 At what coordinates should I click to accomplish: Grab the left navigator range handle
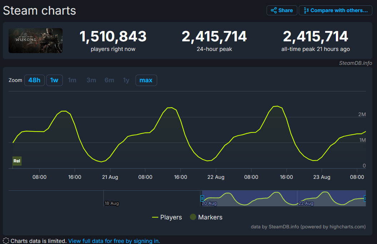[202, 198]
